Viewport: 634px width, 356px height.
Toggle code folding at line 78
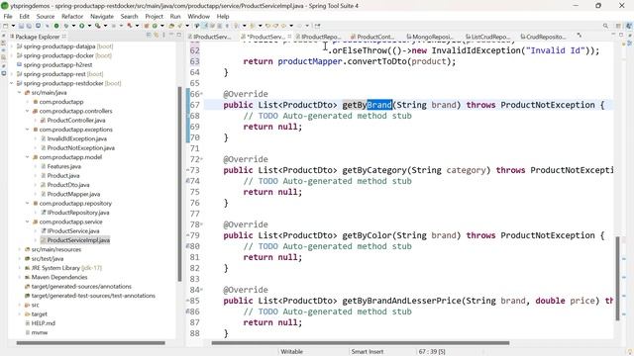point(202,224)
